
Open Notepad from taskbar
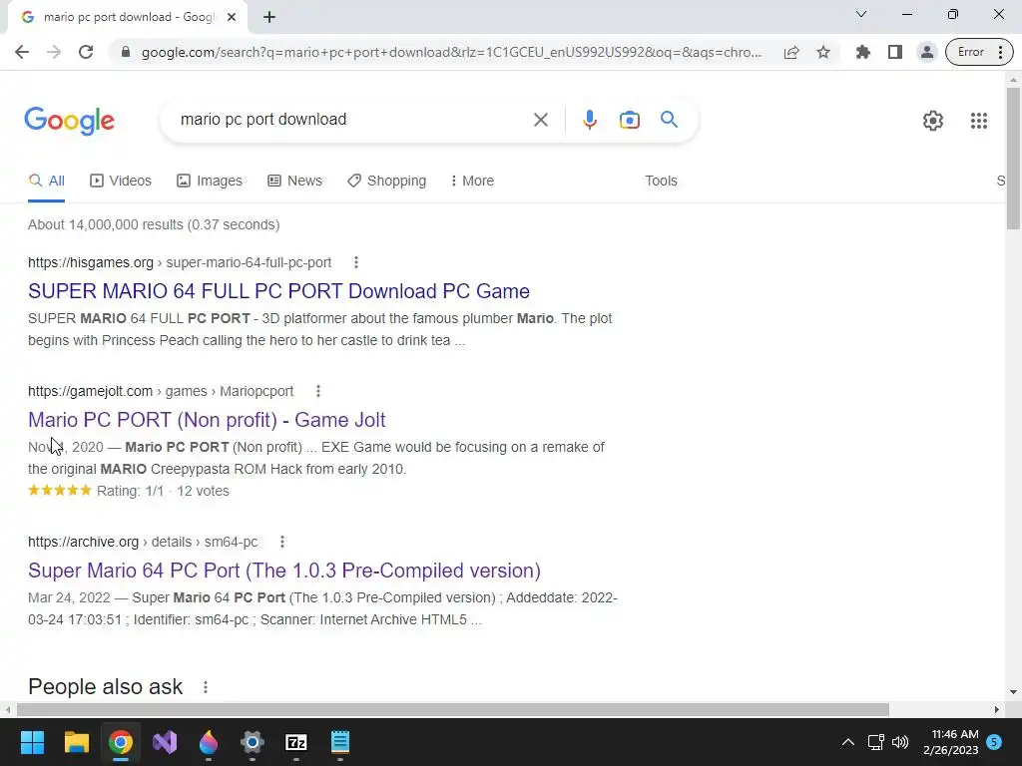click(340, 742)
